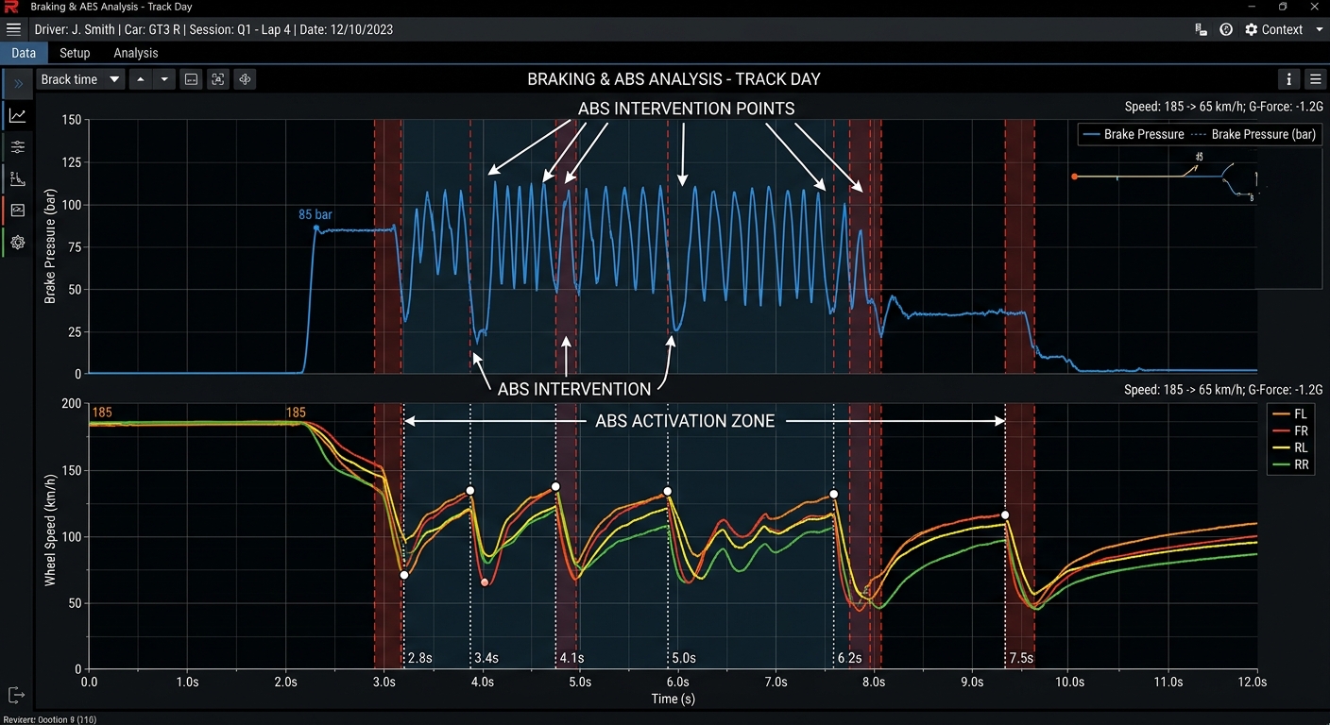Select the scatter curve plot sidebar icon
Viewport: 1330px width, 725px height.
(x=18, y=178)
